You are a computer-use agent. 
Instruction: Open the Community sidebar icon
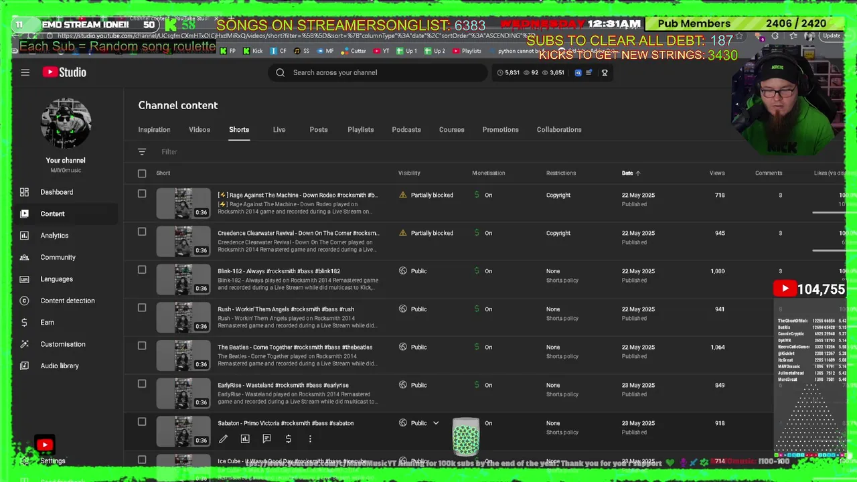pyautogui.click(x=24, y=257)
